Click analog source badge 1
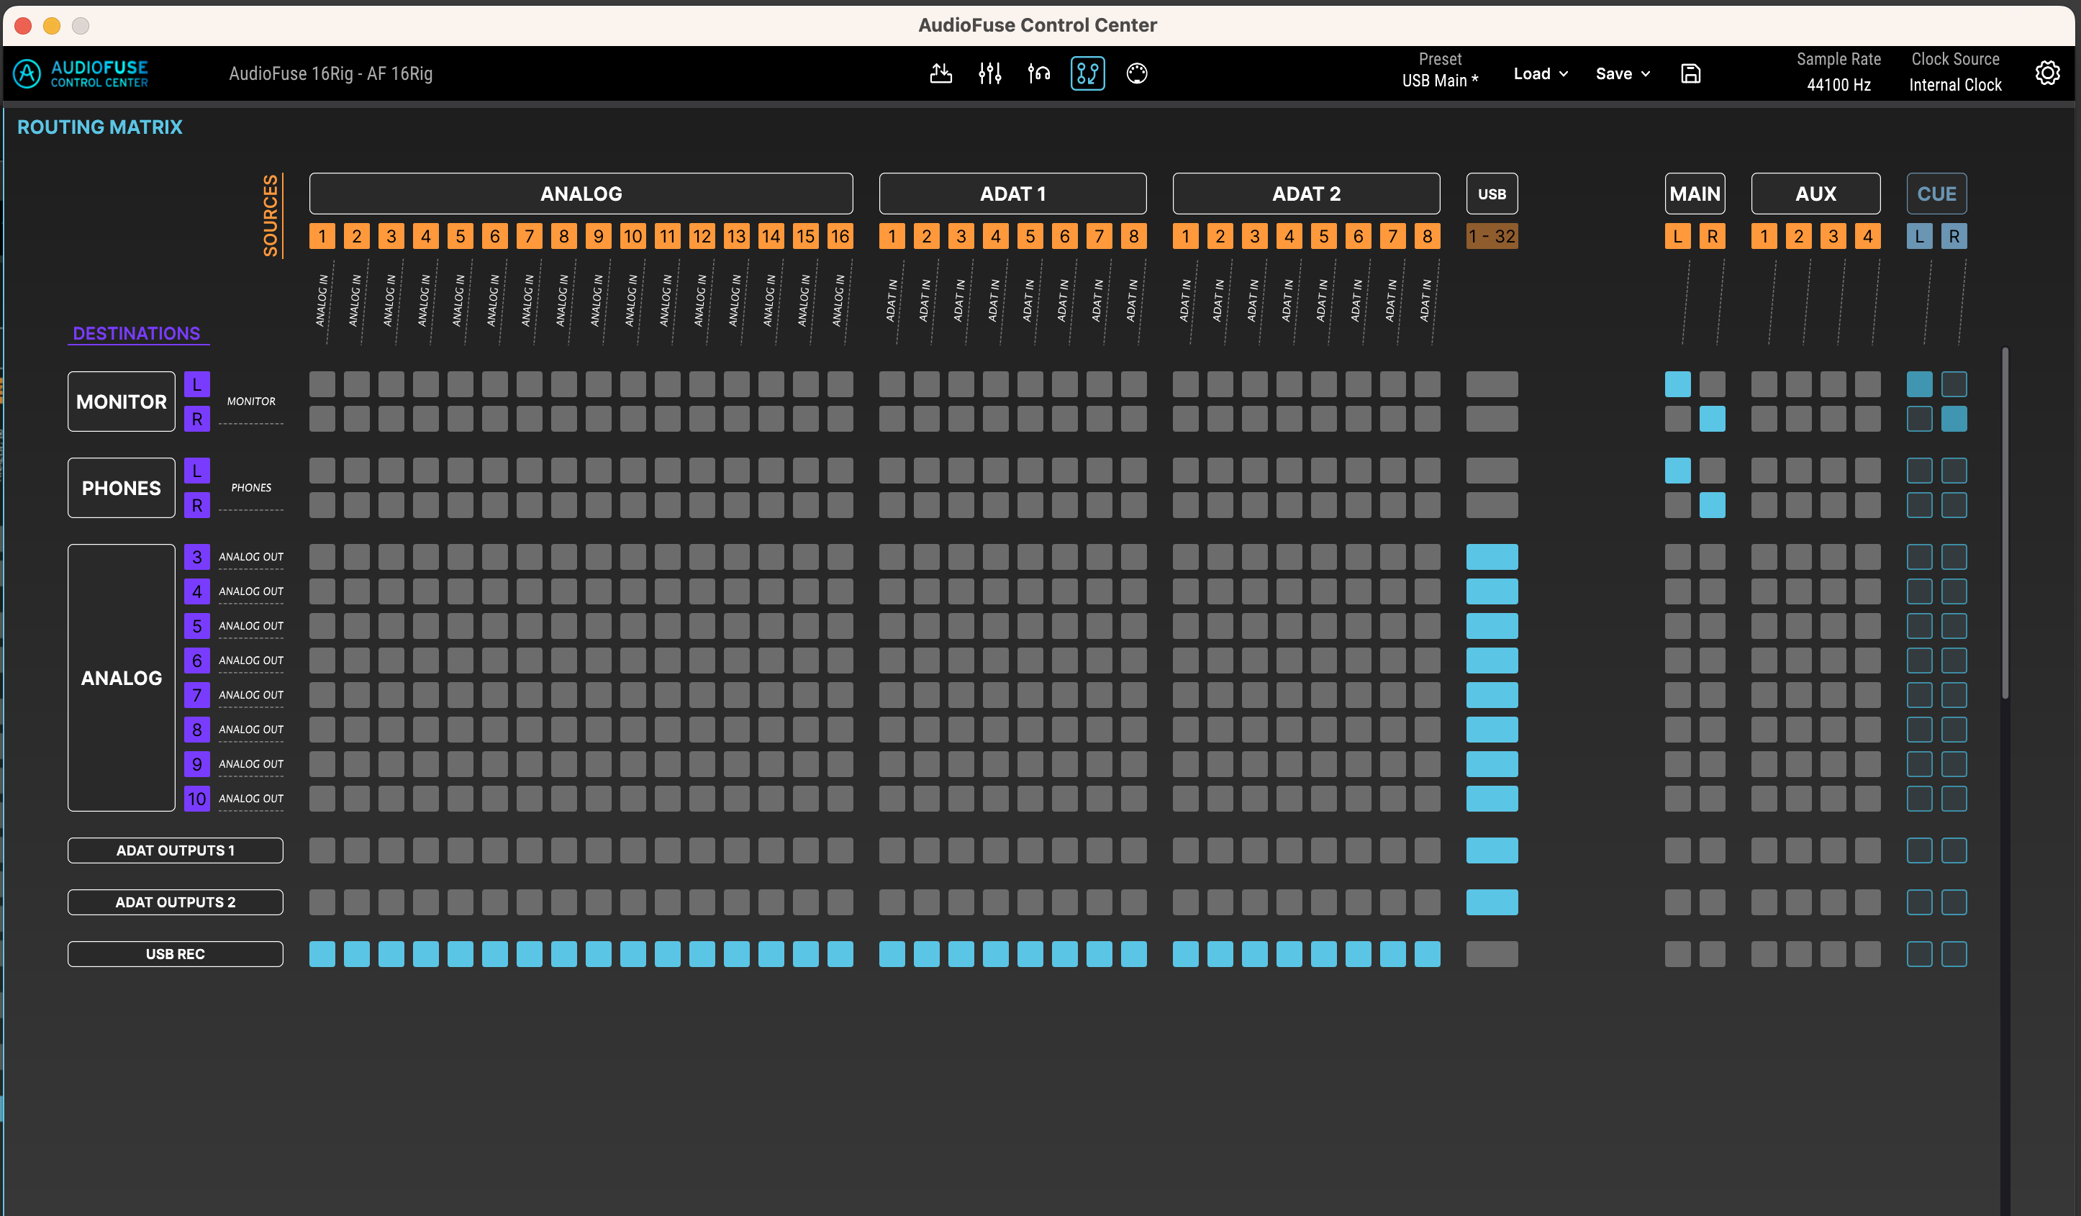This screenshot has width=2081, height=1216. (322, 236)
